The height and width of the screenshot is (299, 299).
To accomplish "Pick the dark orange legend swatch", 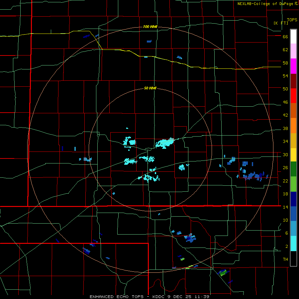I will (x=293, y=110).
